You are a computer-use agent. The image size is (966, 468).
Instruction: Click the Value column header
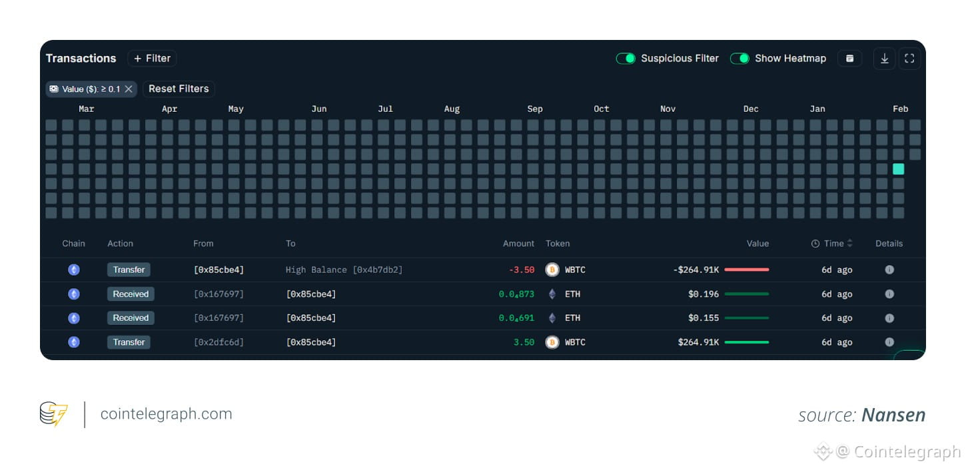(x=757, y=244)
